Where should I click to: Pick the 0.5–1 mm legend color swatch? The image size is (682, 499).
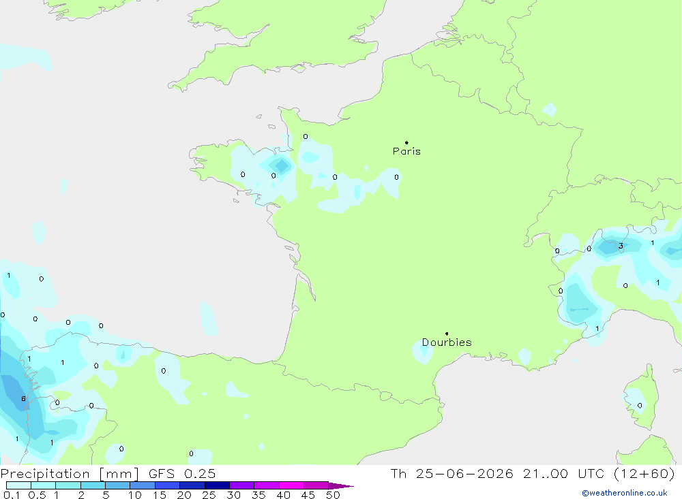[43, 485]
